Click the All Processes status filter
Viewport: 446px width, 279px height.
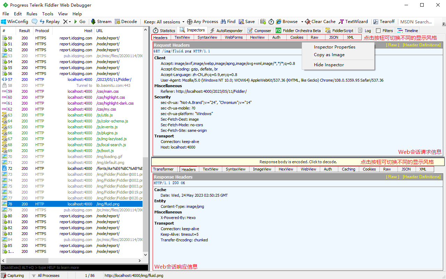pyautogui.click(x=46, y=276)
